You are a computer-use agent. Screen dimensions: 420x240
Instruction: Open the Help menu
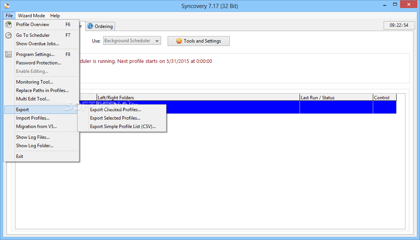click(55, 16)
